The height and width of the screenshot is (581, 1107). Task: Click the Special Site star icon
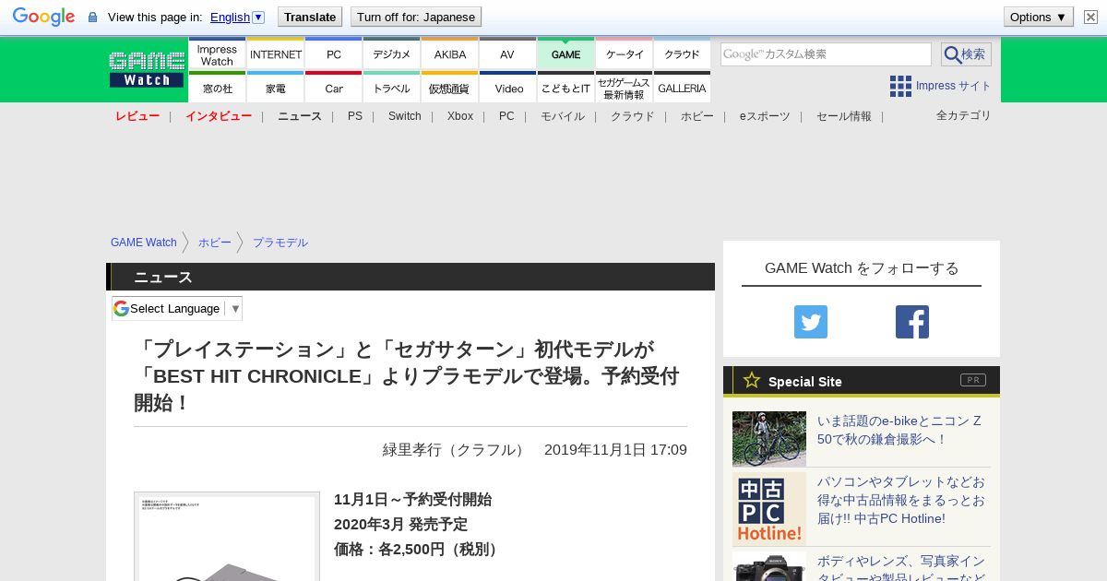(x=752, y=380)
